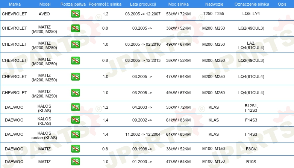Select 'LQ2(49CUL3)' in the 12.2013 row

point(251,60)
